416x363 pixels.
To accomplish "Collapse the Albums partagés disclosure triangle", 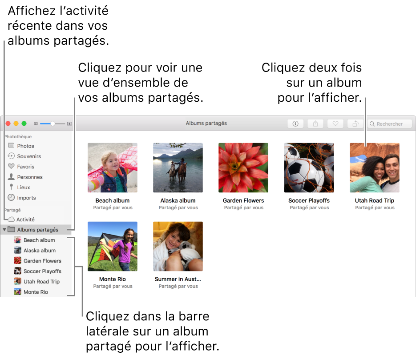I will (4, 230).
